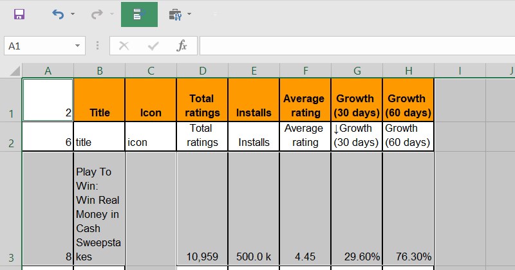
Task: Select the column G header
Action: point(357,70)
